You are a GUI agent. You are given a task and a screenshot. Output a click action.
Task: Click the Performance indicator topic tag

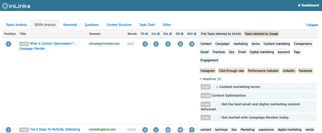[264, 71]
